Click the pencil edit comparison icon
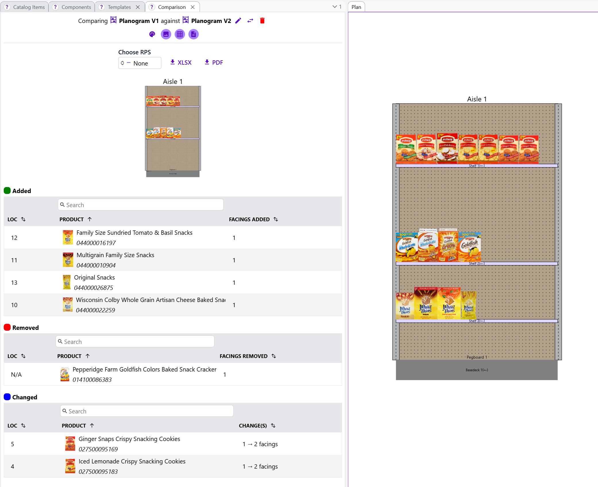 [x=238, y=21]
